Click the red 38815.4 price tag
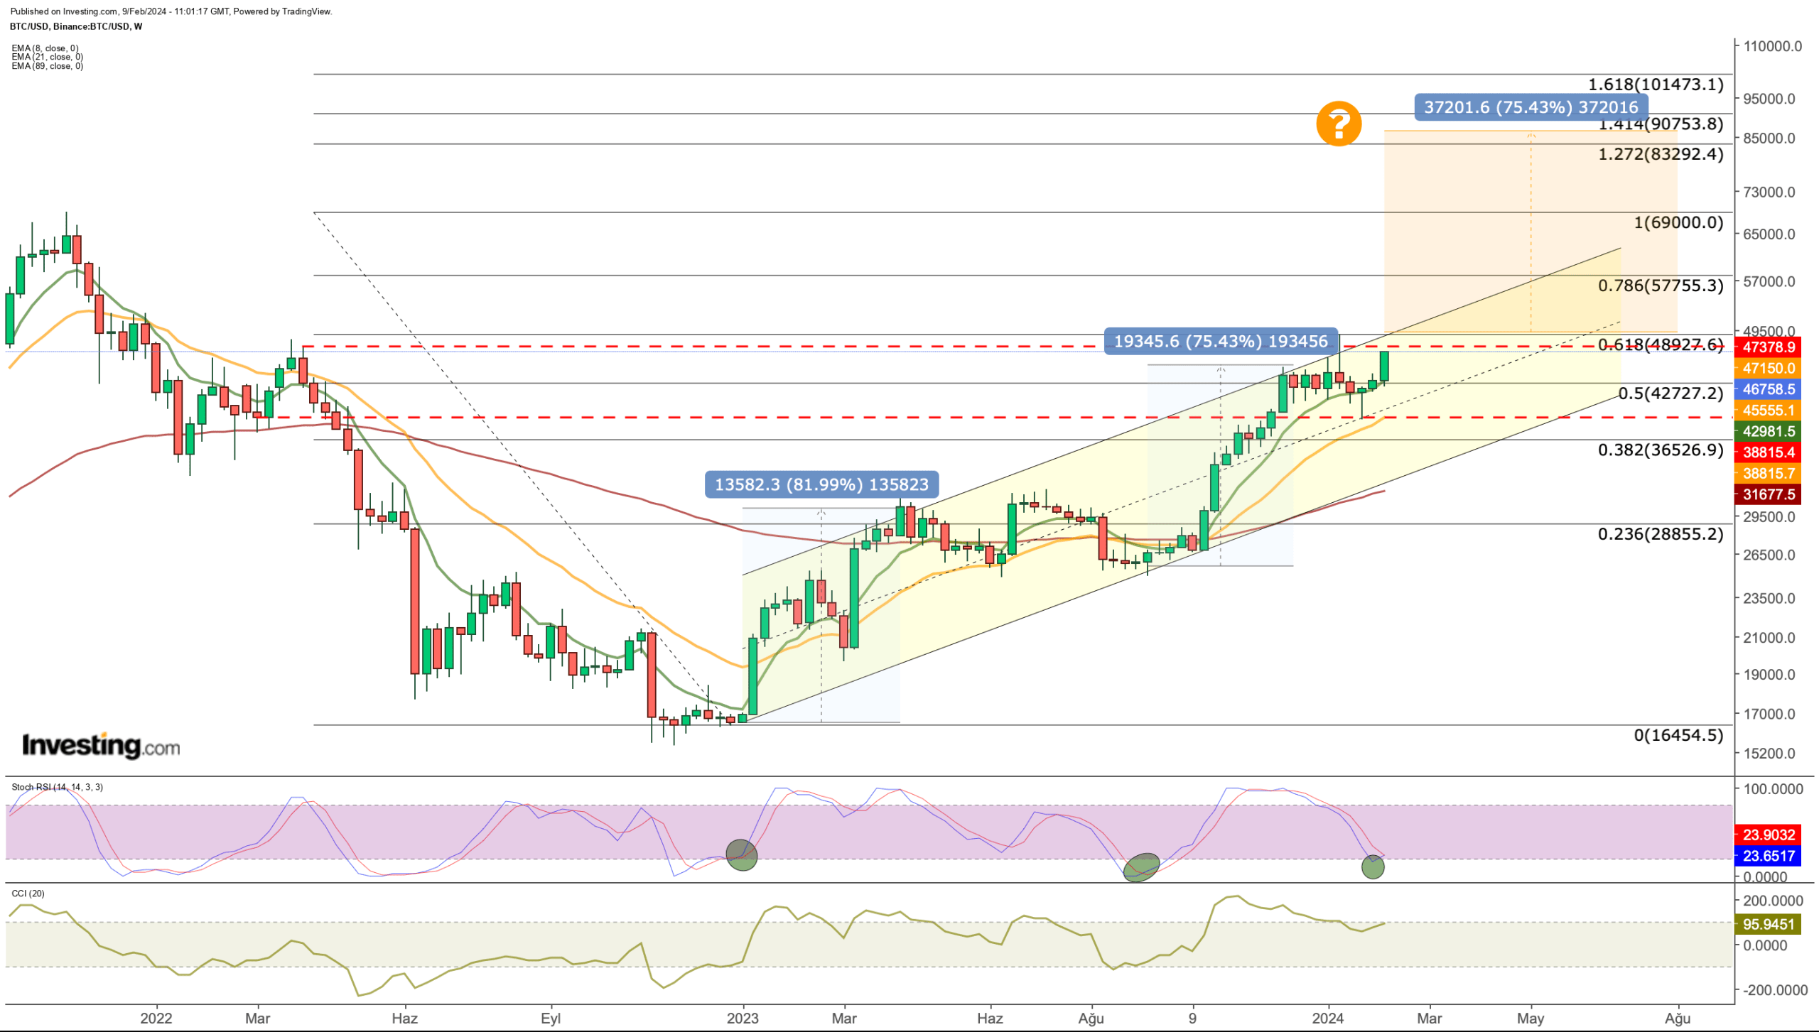 pos(1768,452)
